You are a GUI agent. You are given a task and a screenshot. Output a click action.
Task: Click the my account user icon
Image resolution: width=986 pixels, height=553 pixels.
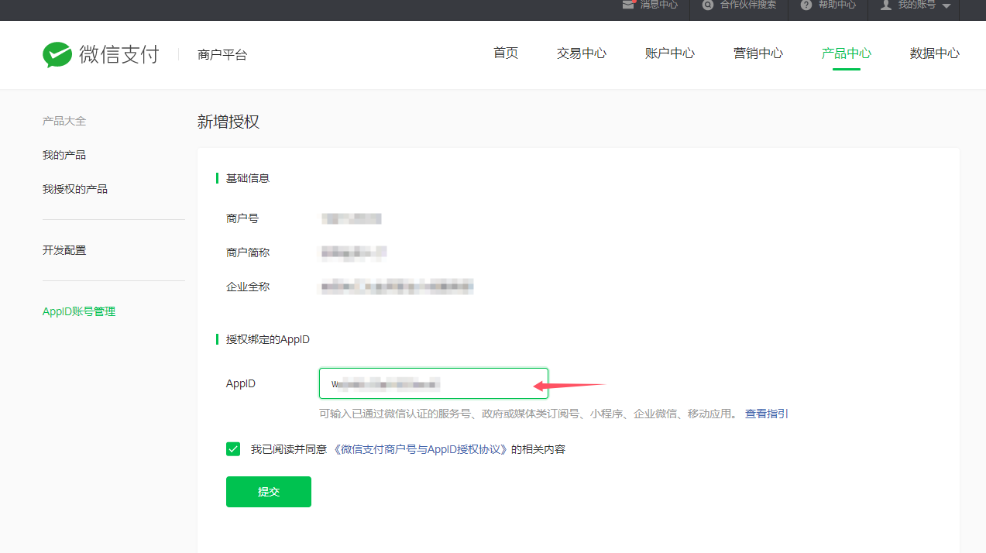[886, 5]
